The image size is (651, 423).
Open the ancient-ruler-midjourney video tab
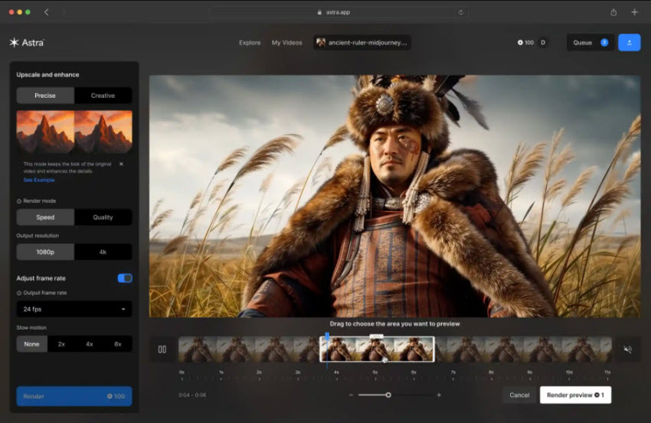point(361,43)
